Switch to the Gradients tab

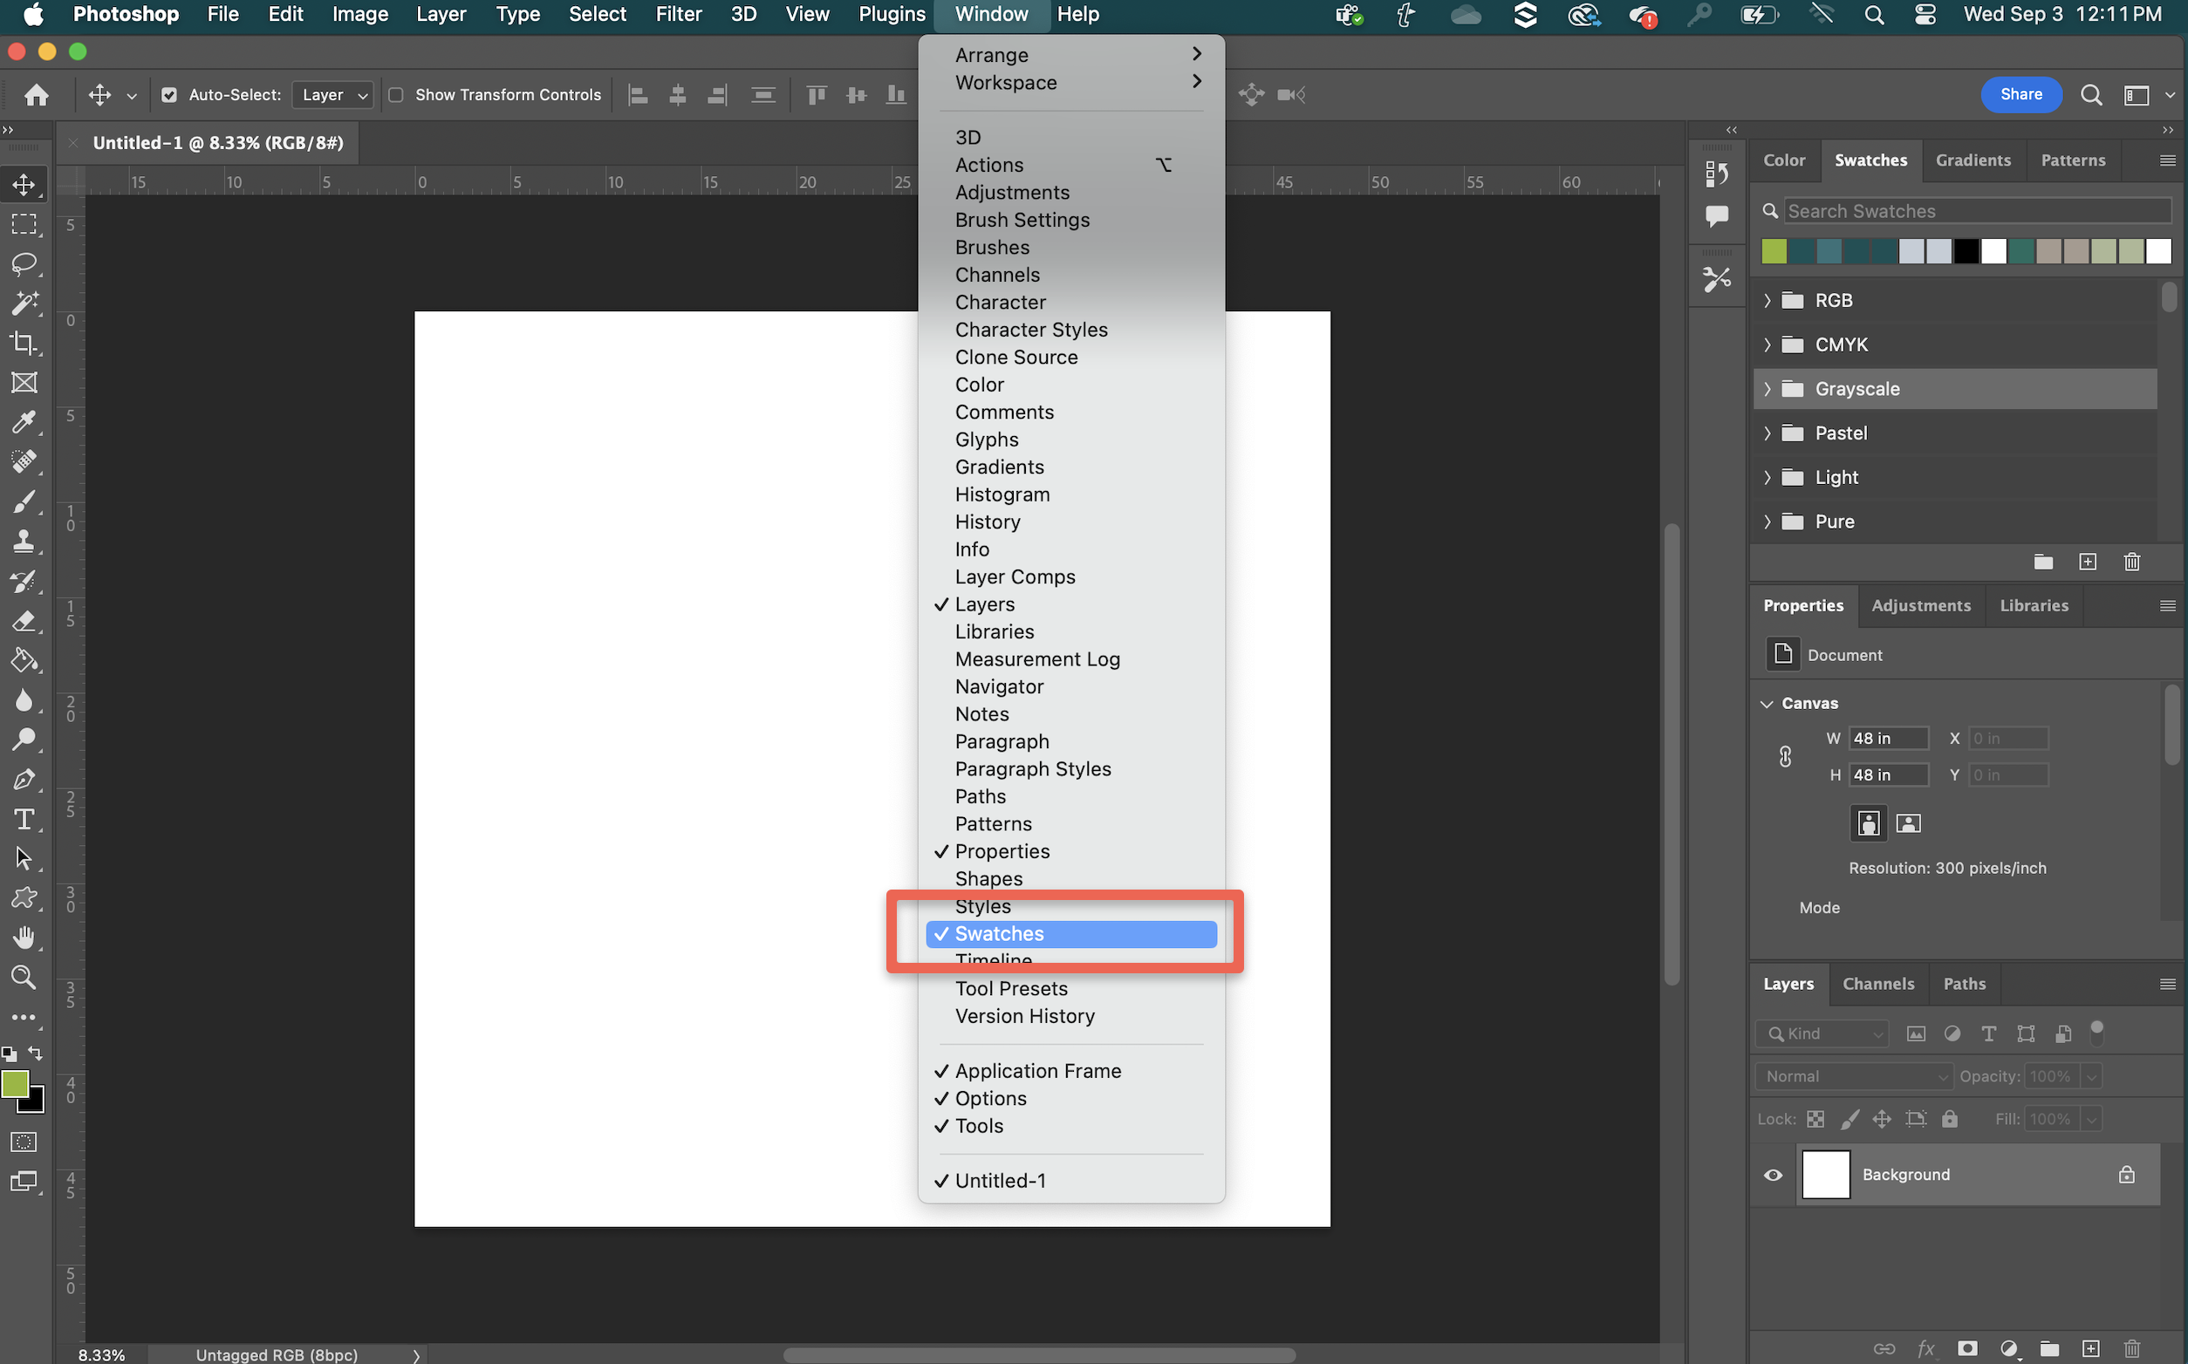click(x=1973, y=160)
